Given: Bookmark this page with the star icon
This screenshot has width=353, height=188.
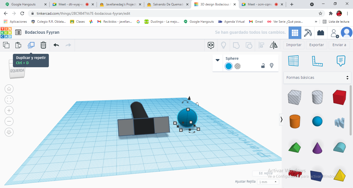Looking at the screenshot, I should click(x=320, y=13).
